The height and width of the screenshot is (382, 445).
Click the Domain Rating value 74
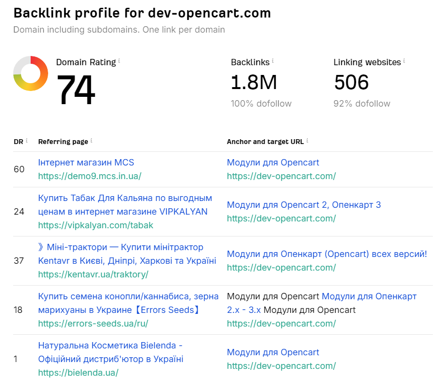[76, 90]
